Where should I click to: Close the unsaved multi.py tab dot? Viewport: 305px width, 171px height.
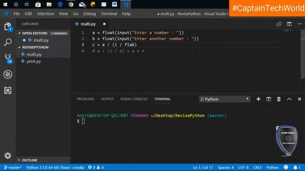(x=104, y=24)
